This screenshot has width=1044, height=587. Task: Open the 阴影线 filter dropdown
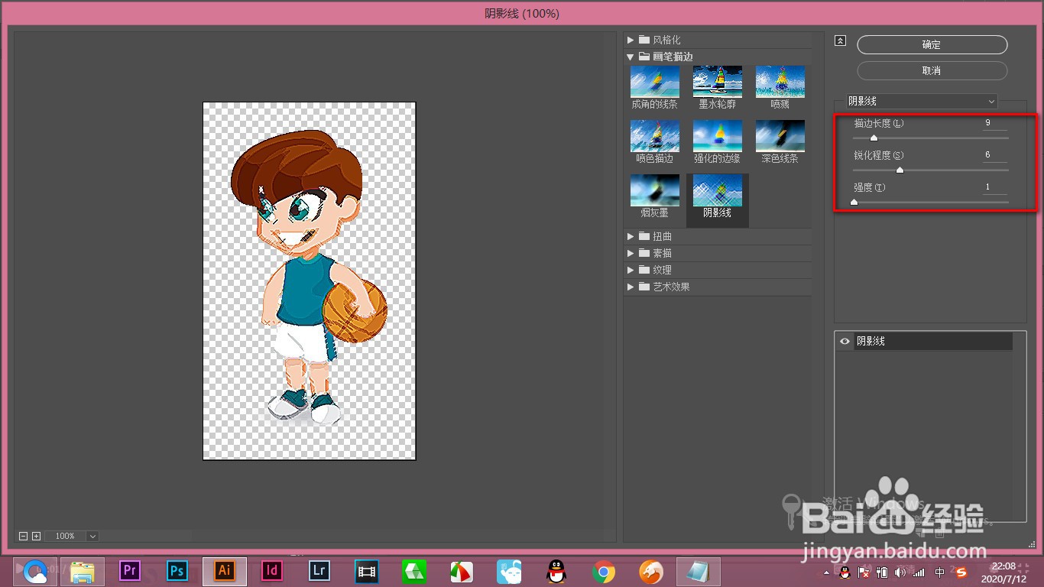921,101
